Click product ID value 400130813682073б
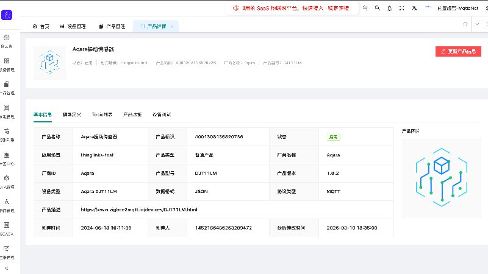 [x=219, y=136]
